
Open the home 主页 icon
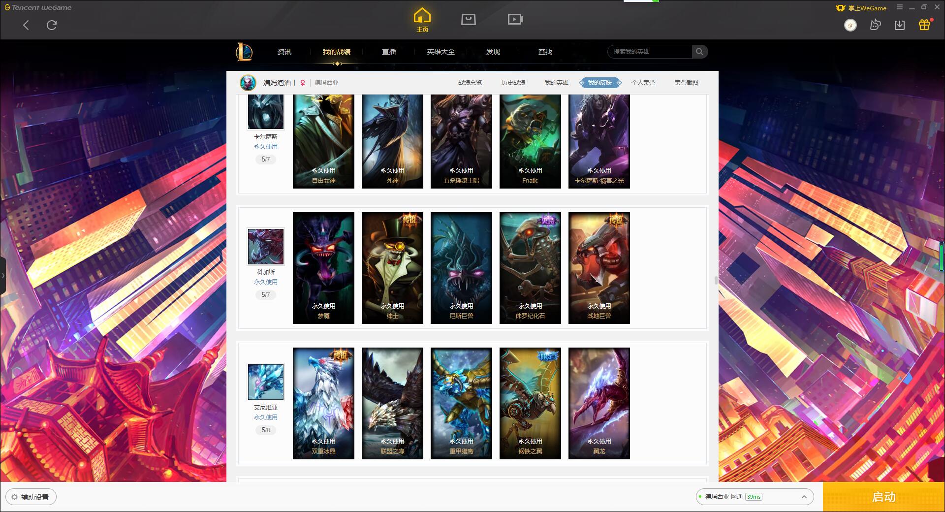(x=422, y=21)
